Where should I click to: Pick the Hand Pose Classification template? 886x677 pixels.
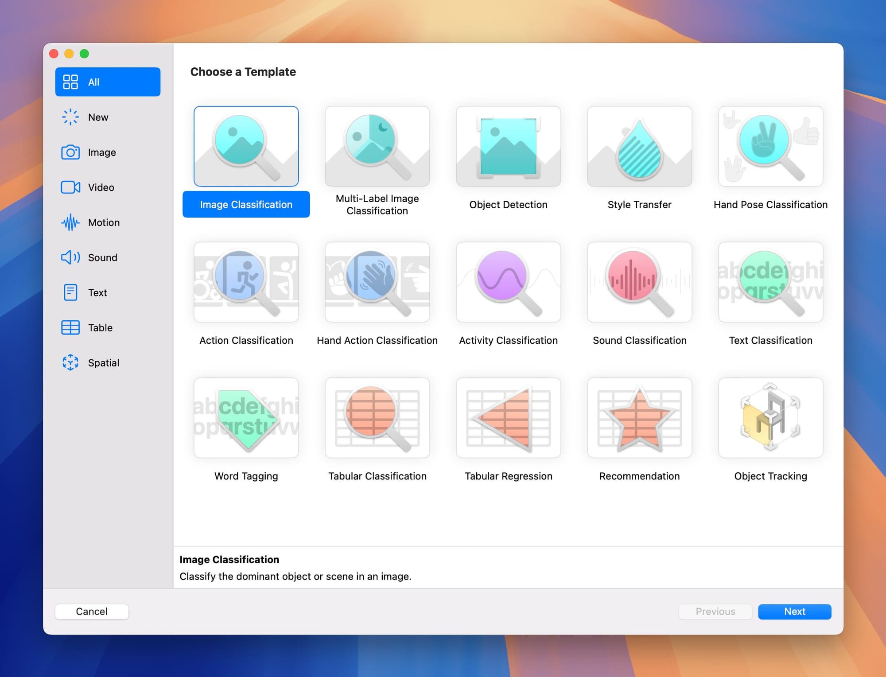click(770, 146)
